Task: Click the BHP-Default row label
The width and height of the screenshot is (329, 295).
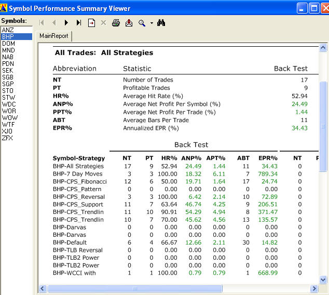Action: click(70, 243)
